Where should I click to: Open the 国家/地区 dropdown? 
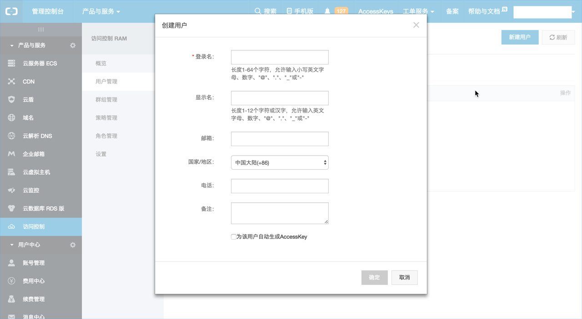tap(280, 162)
